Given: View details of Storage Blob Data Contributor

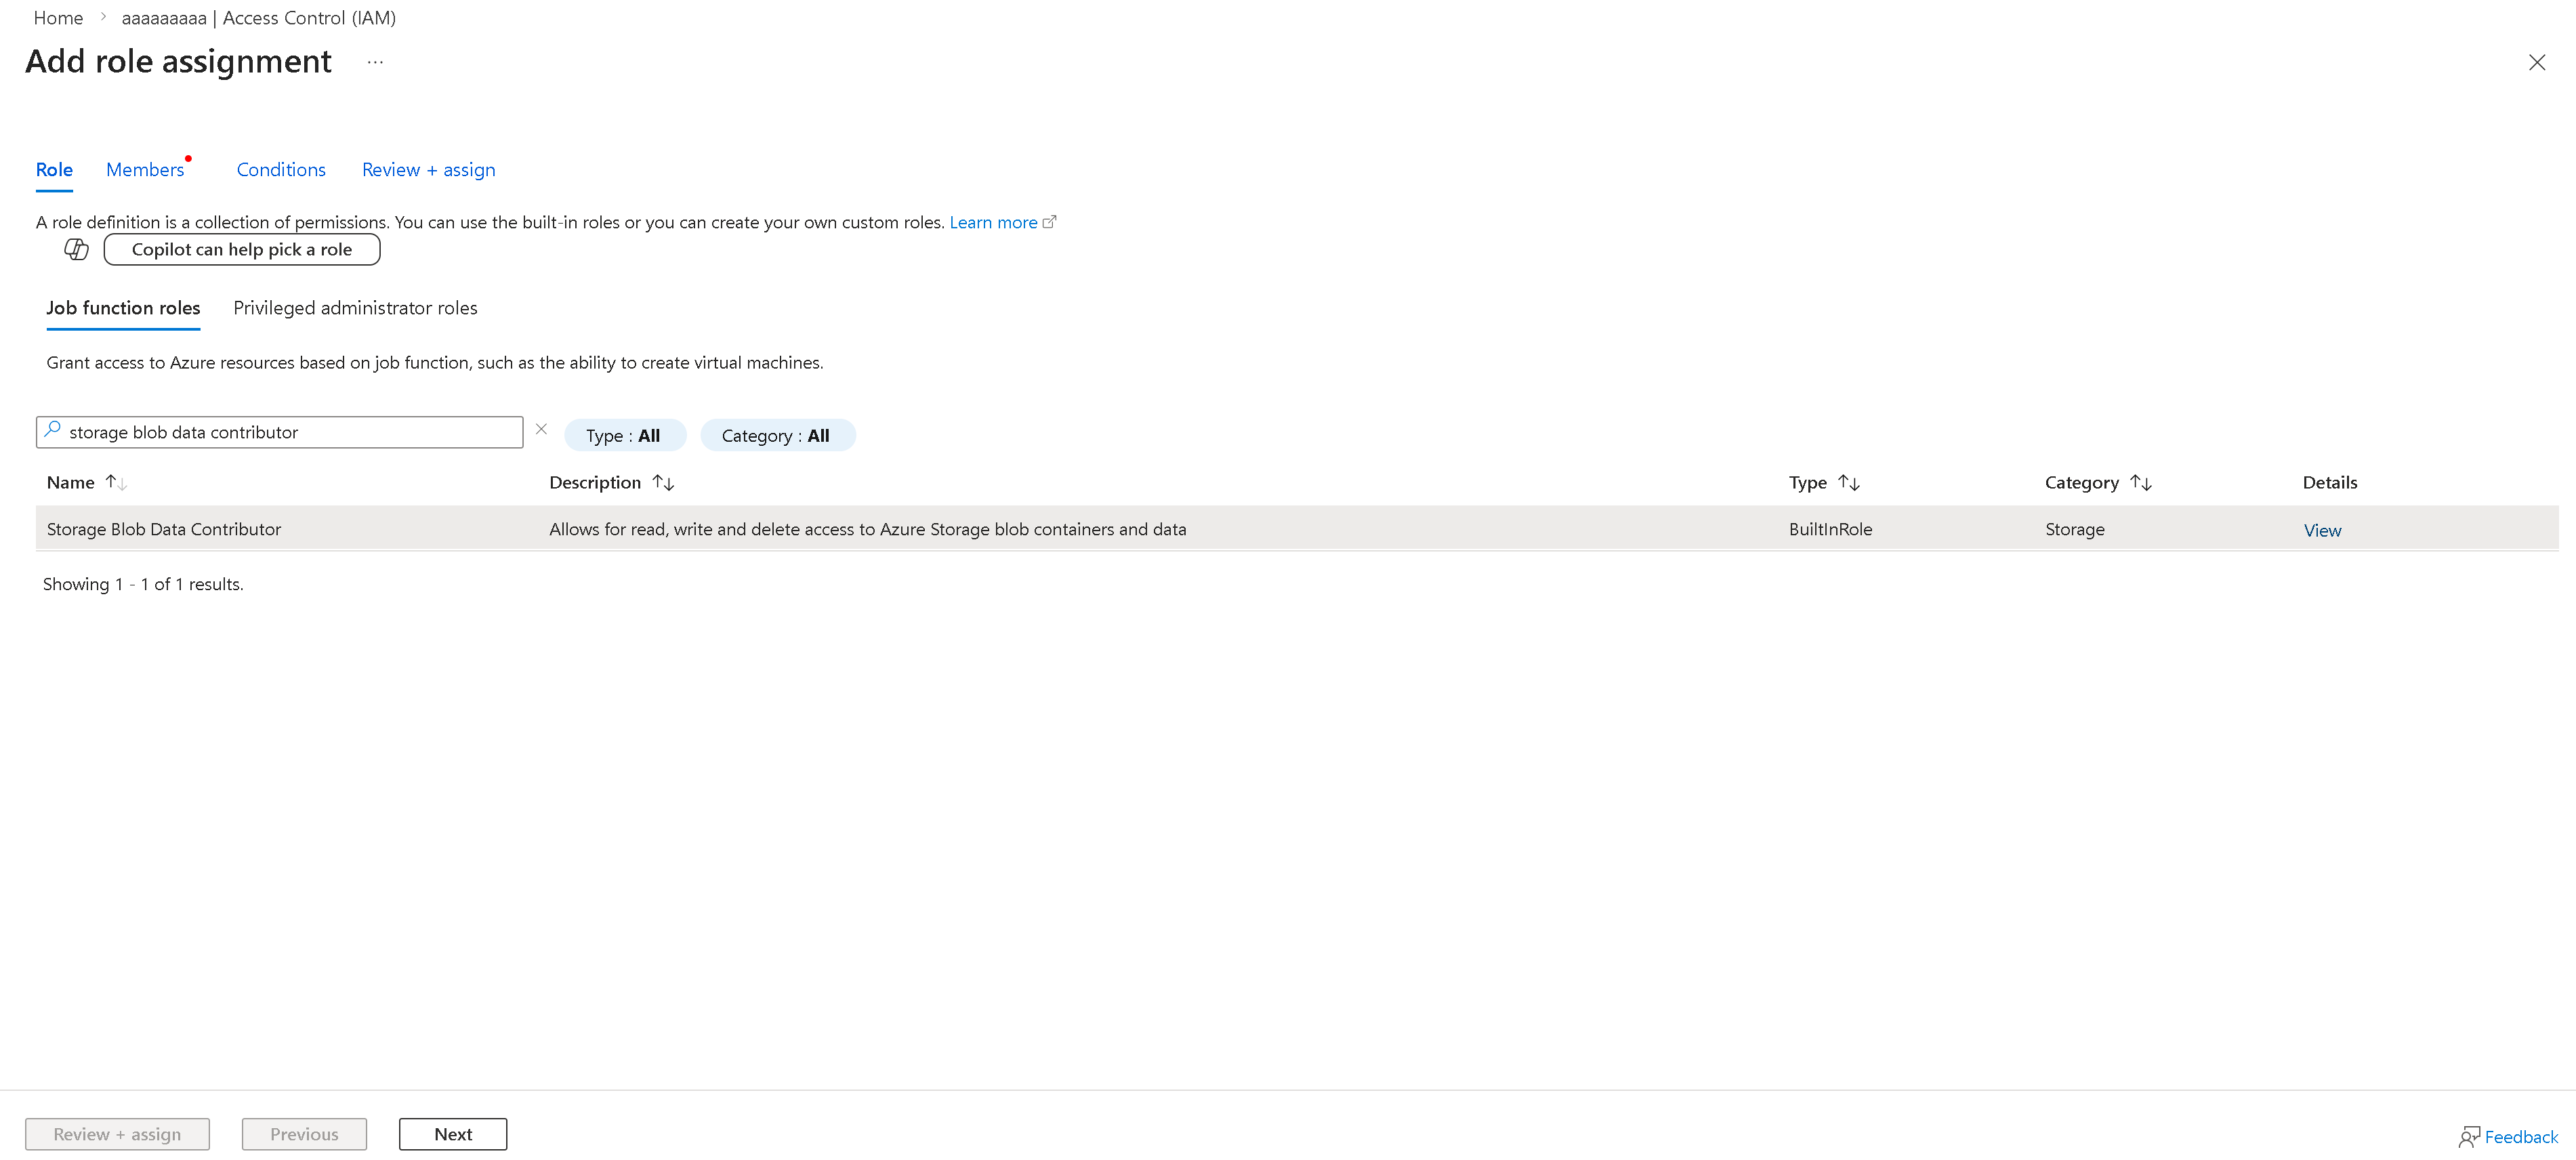Looking at the screenshot, I should 2322,530.
